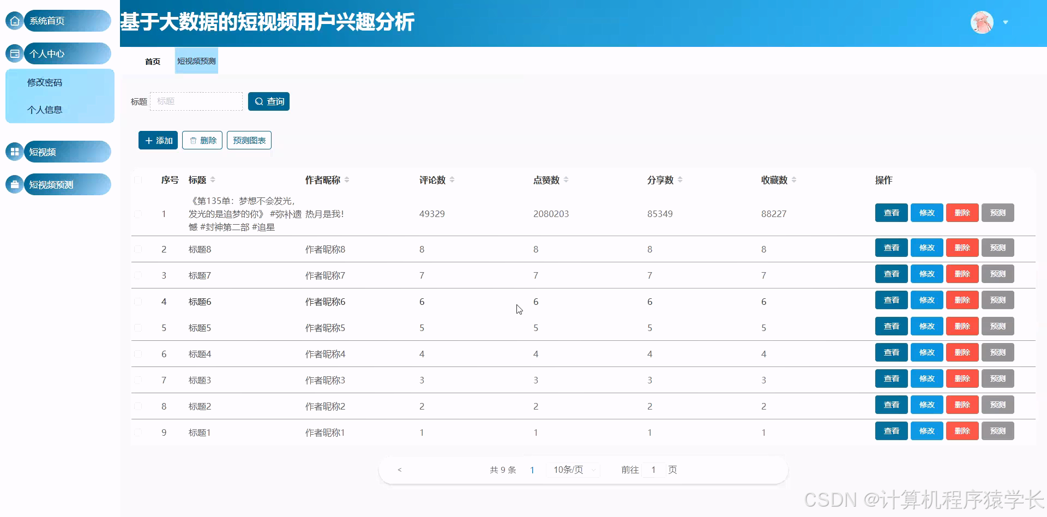This screenshot has height=517, width=1047.
Task: Click 查看 for the 标题7 row
Action: pos(891,274)
